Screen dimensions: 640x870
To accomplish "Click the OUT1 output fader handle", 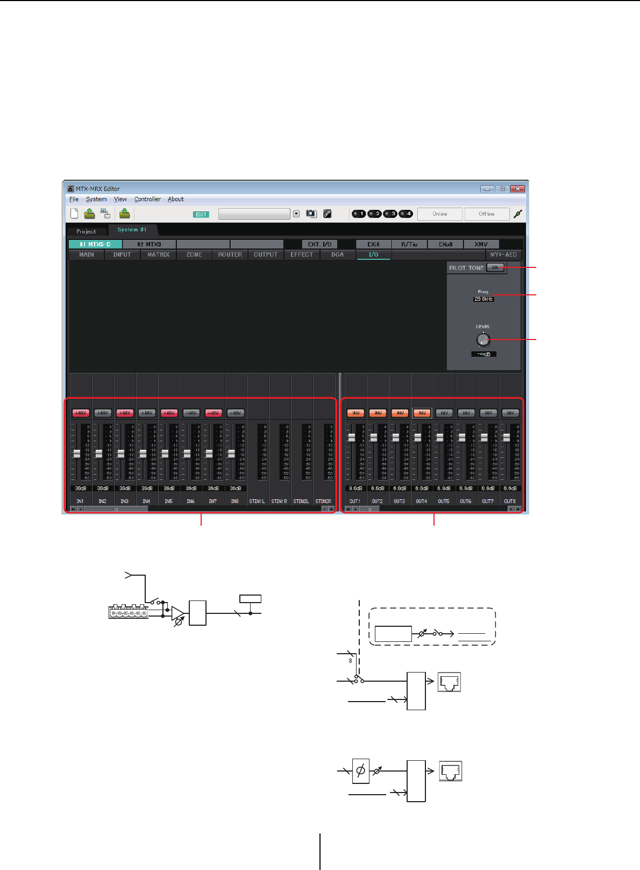I will pyautogui.click(x=352, y=437).
